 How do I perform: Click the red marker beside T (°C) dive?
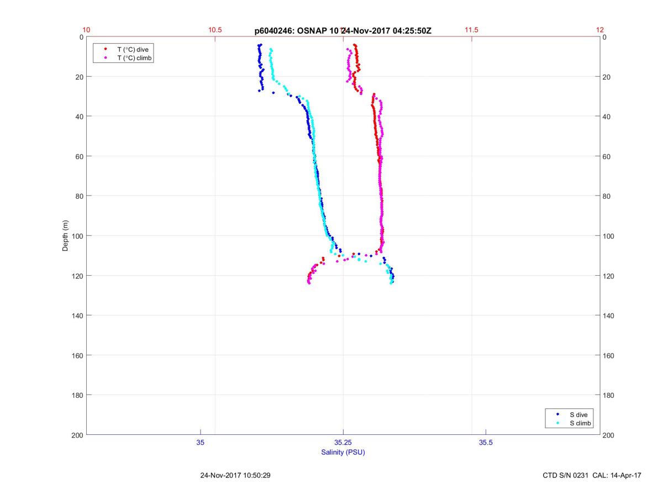pyautogui.click(x=105, y=49)
